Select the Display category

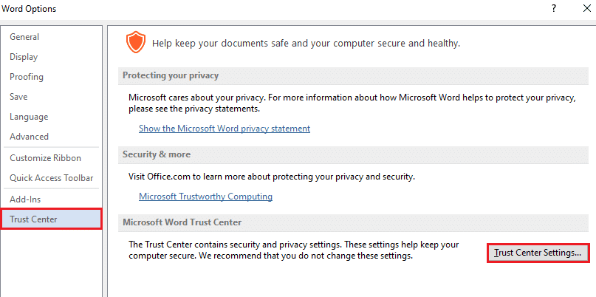point(24,57)
